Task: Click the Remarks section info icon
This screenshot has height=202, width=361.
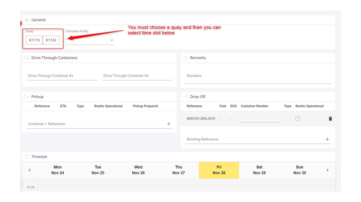Action: (185, 58)
